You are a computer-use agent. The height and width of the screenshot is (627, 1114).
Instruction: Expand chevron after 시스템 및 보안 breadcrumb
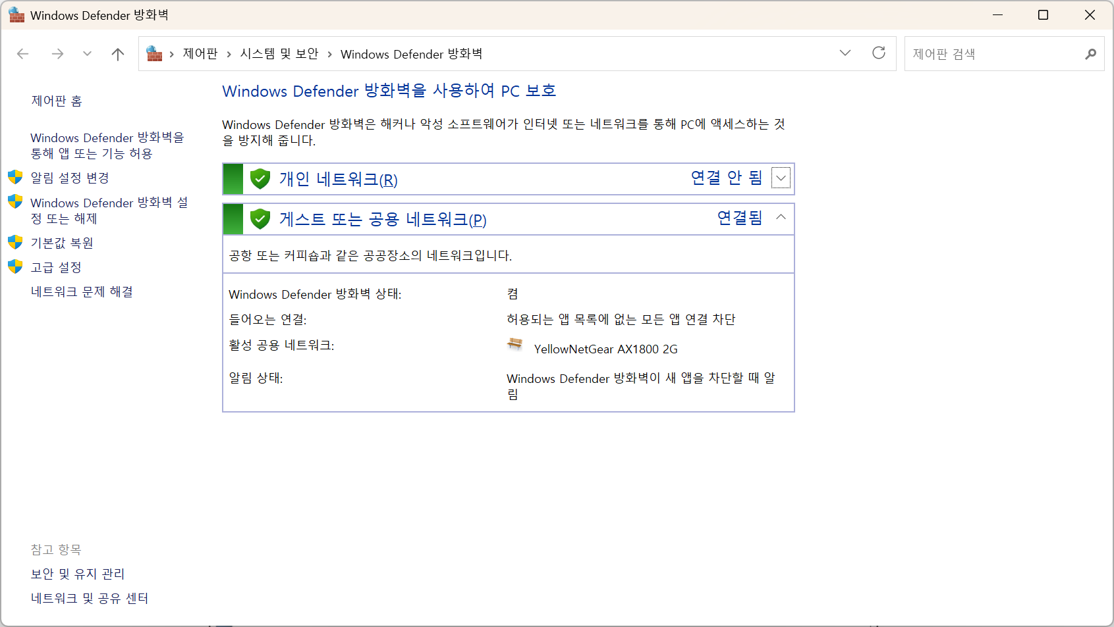pos(329,55)
